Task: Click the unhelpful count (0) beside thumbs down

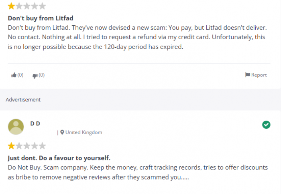Action: (42, 75)
